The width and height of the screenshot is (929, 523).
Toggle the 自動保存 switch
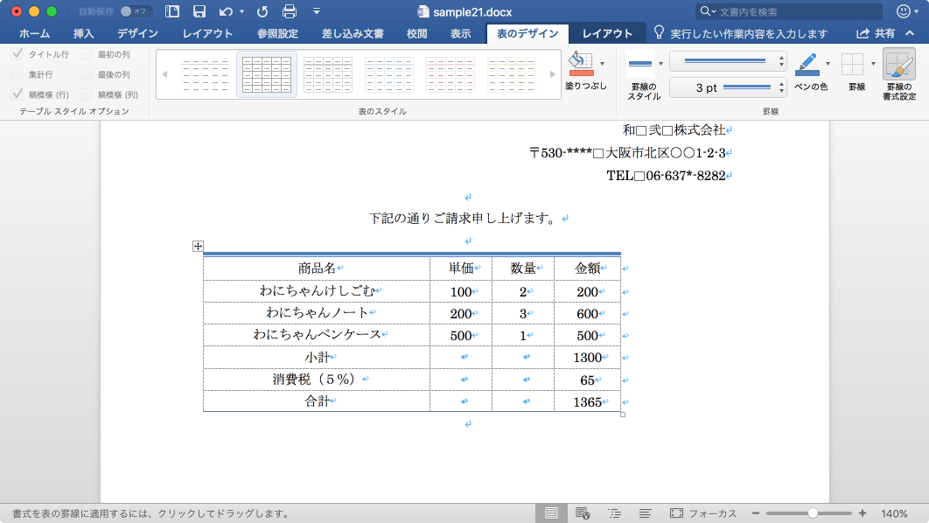tap(135, 11)
